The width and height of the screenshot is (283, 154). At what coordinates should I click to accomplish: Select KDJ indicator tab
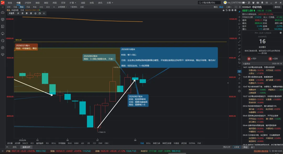[32, 143]
